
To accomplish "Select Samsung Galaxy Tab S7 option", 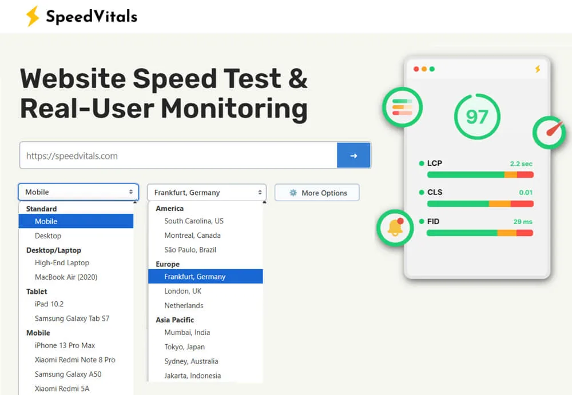I will click(x=76, y=318).
